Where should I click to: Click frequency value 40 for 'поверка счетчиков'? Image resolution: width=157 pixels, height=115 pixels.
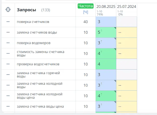coord(85,22)
